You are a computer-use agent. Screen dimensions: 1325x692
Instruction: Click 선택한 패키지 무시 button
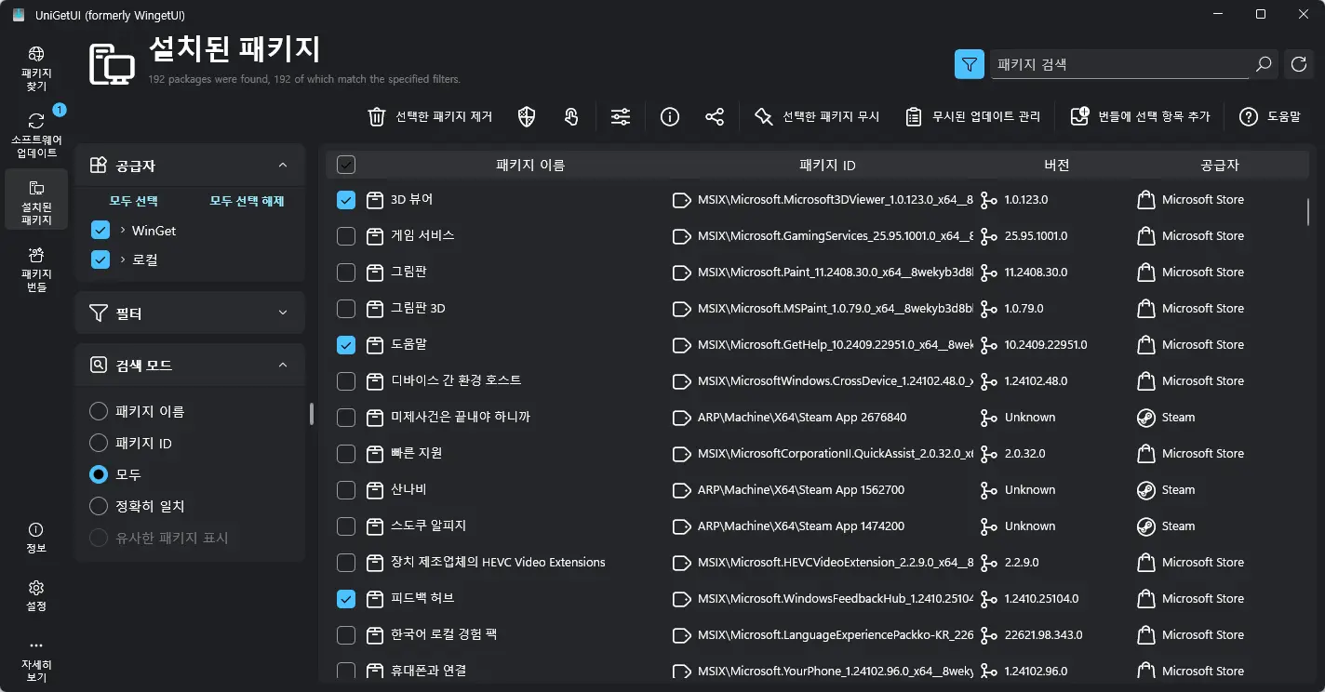point(817,116)
